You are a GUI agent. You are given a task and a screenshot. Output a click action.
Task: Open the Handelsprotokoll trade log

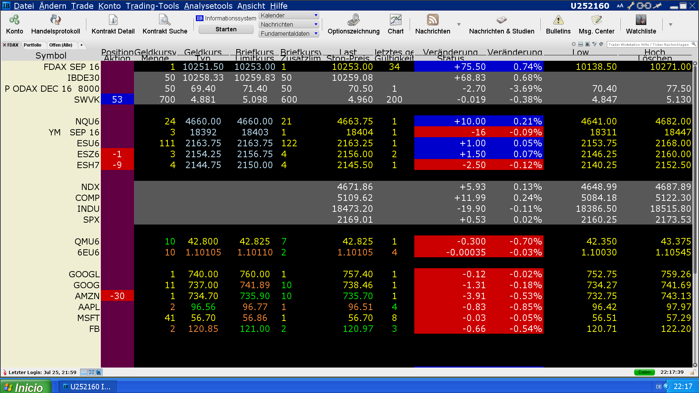tap(55, 20)
